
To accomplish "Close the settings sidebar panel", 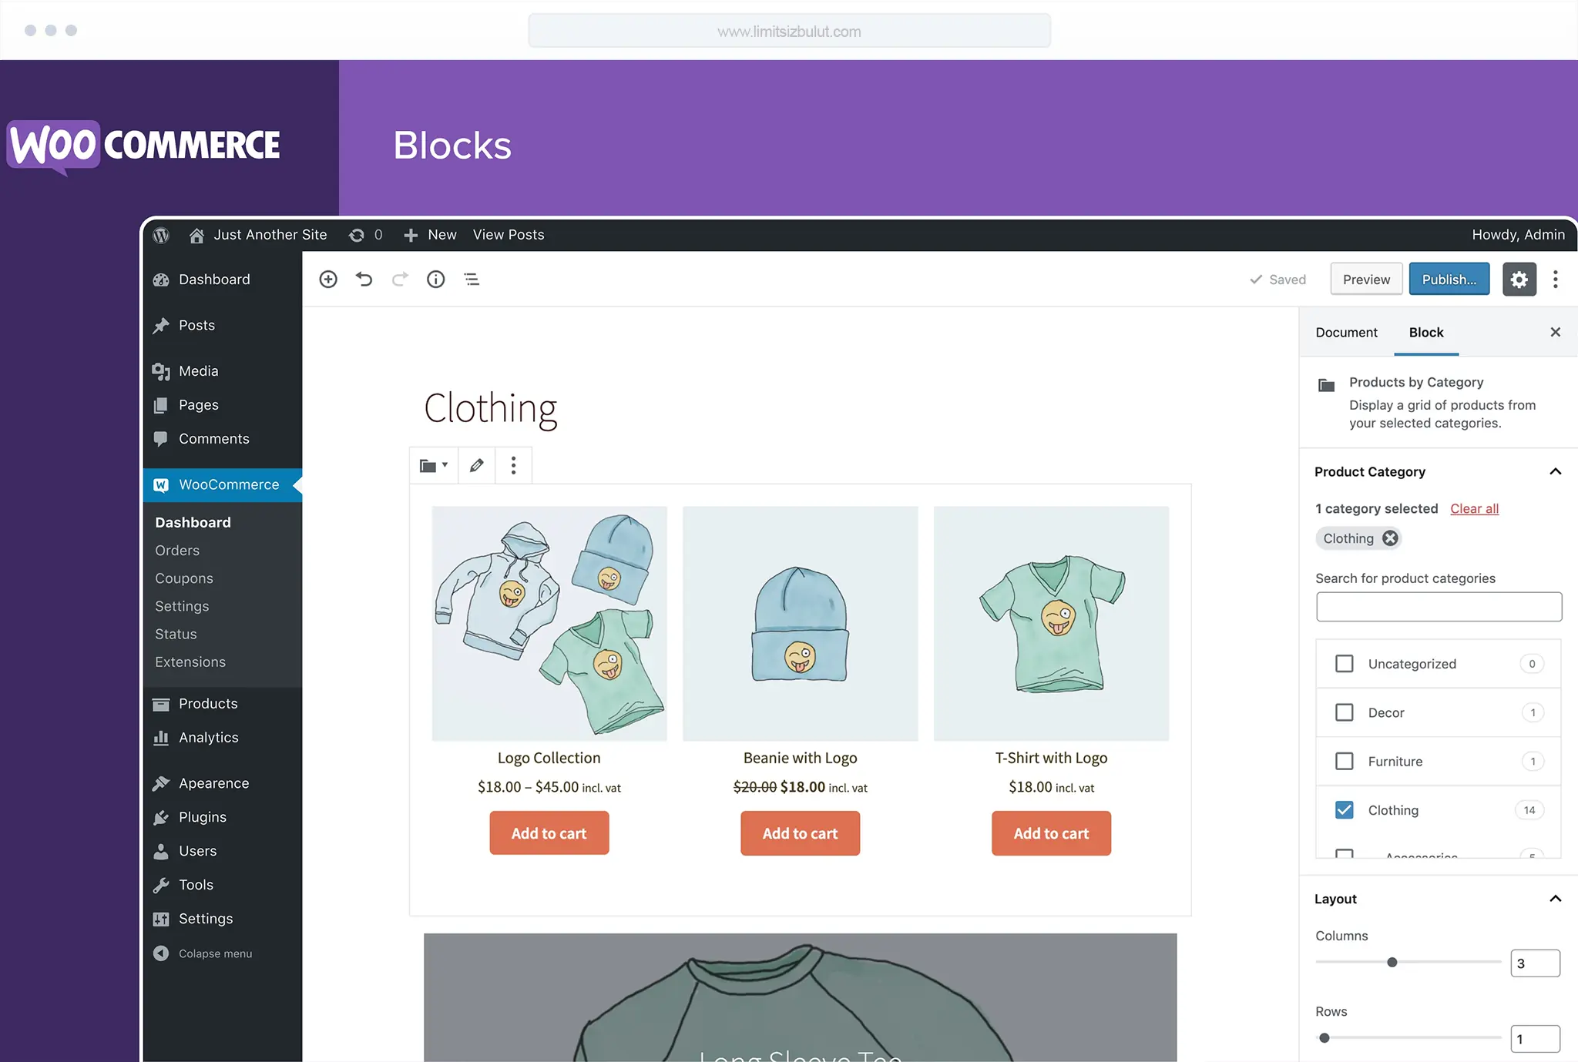I will coord(1556,332).
